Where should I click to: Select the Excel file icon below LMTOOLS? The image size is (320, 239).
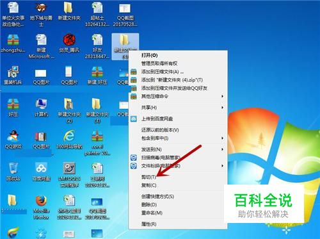point(69,207)
